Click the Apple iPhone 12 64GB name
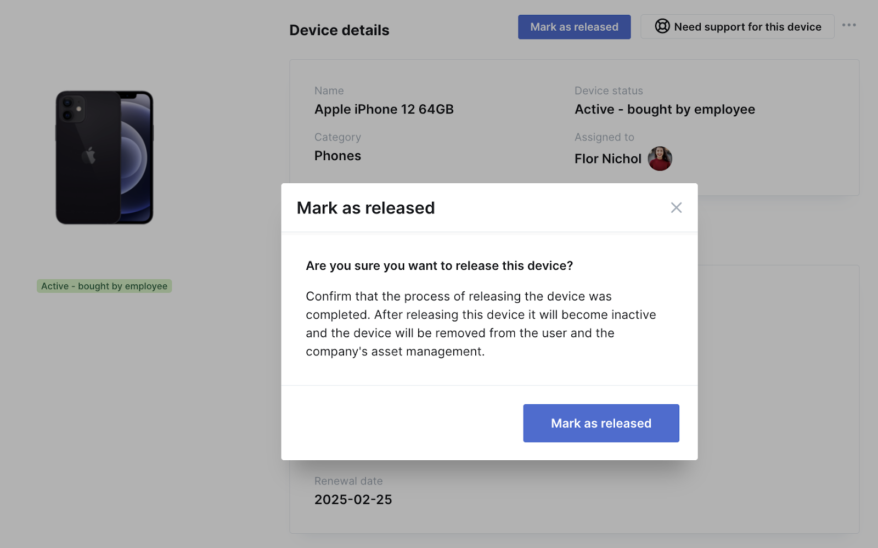The height and width of the screenshot is (548, 878). [x=384, y=109]
